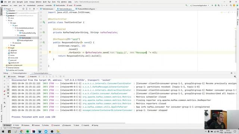Click the magnifier icon in debug sidebar
Image resolution: width=239 pixels, height=134 pixels.
4,103
